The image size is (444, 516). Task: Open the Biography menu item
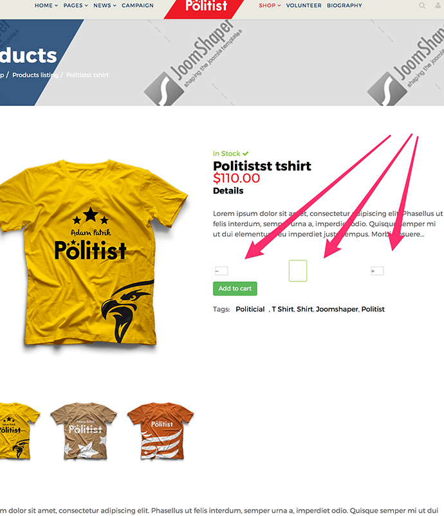tap(344, 6)
